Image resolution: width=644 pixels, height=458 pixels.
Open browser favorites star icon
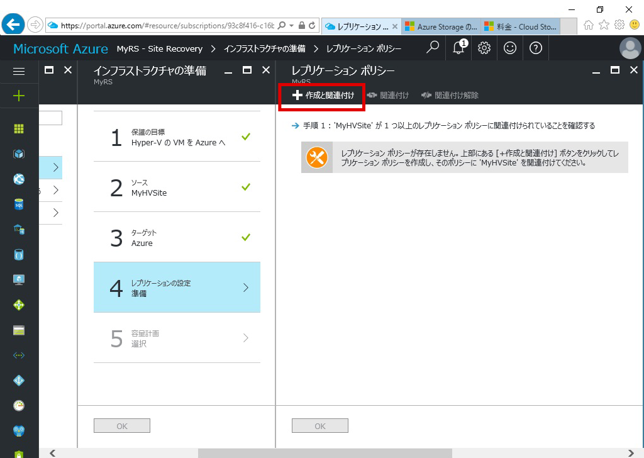pos(604,25)
